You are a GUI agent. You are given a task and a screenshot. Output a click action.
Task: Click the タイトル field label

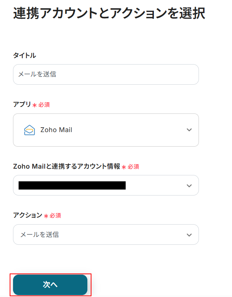click(25, 55)
